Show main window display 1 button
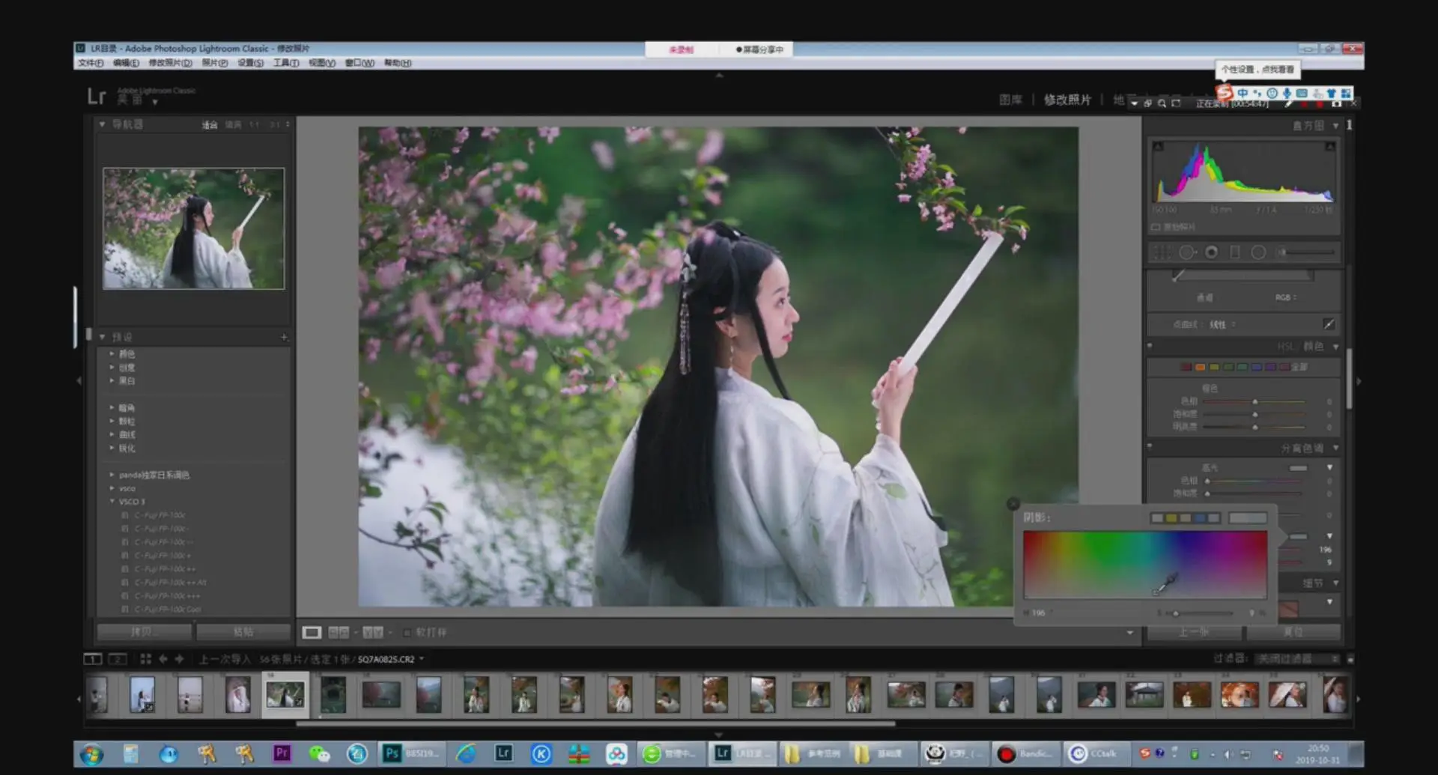This screenshot has height=775, width=1438. click(x=92, y=659)
